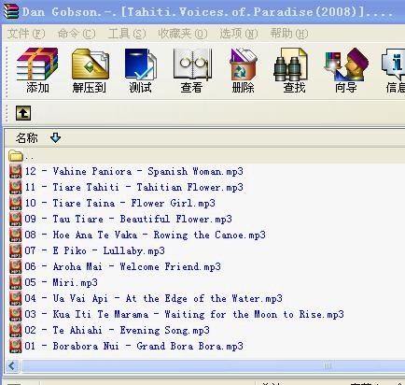Screen dimensions: 405x385
Task: Click the horizontal scrollbar thumb
Action: click(x=213, y=365)
